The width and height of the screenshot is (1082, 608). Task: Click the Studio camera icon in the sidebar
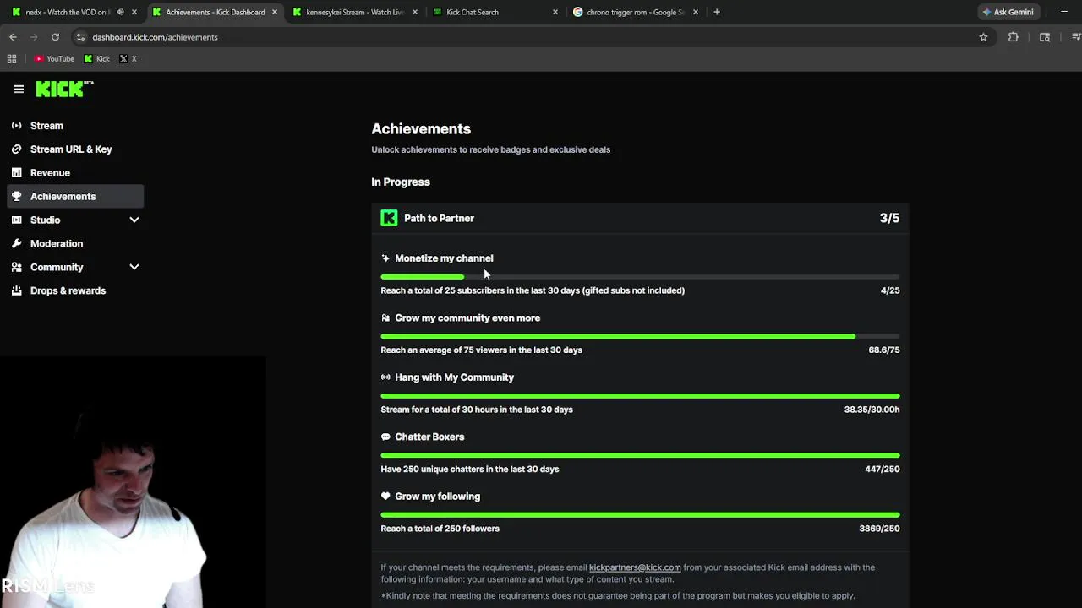pyautogui.click(x=16, y=220)
